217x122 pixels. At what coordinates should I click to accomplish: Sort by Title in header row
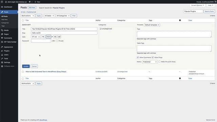coord(27,20)
